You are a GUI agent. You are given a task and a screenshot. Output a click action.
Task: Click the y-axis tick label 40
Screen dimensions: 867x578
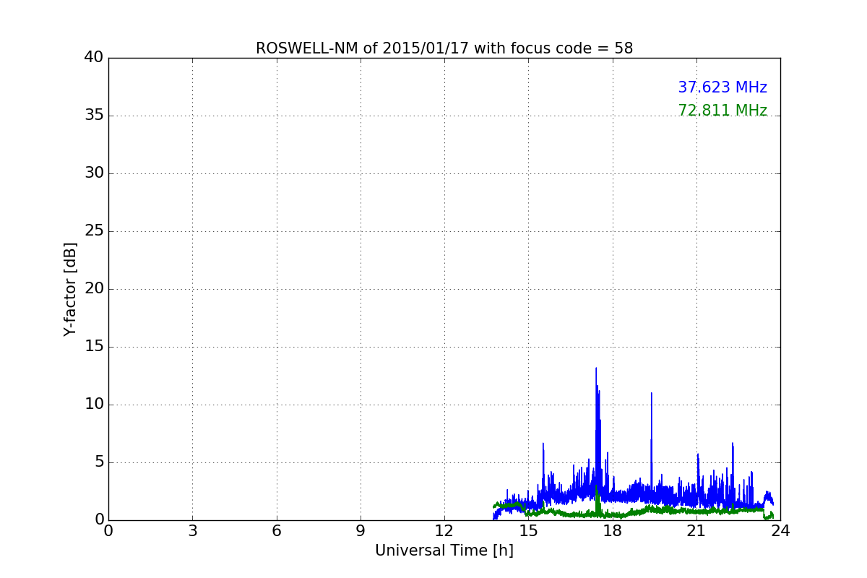click(x=94, y=58)
